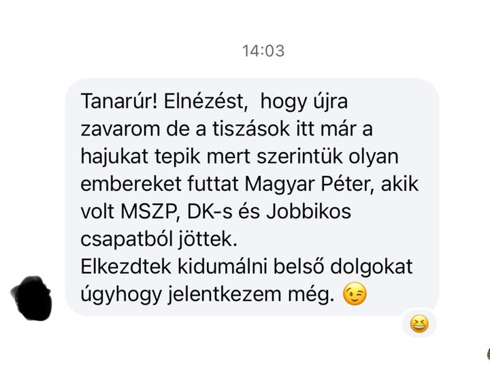Screen dimensions: 490x368
Task: Click the word "tiszások" in the message
Action: (x=251, y=129)
